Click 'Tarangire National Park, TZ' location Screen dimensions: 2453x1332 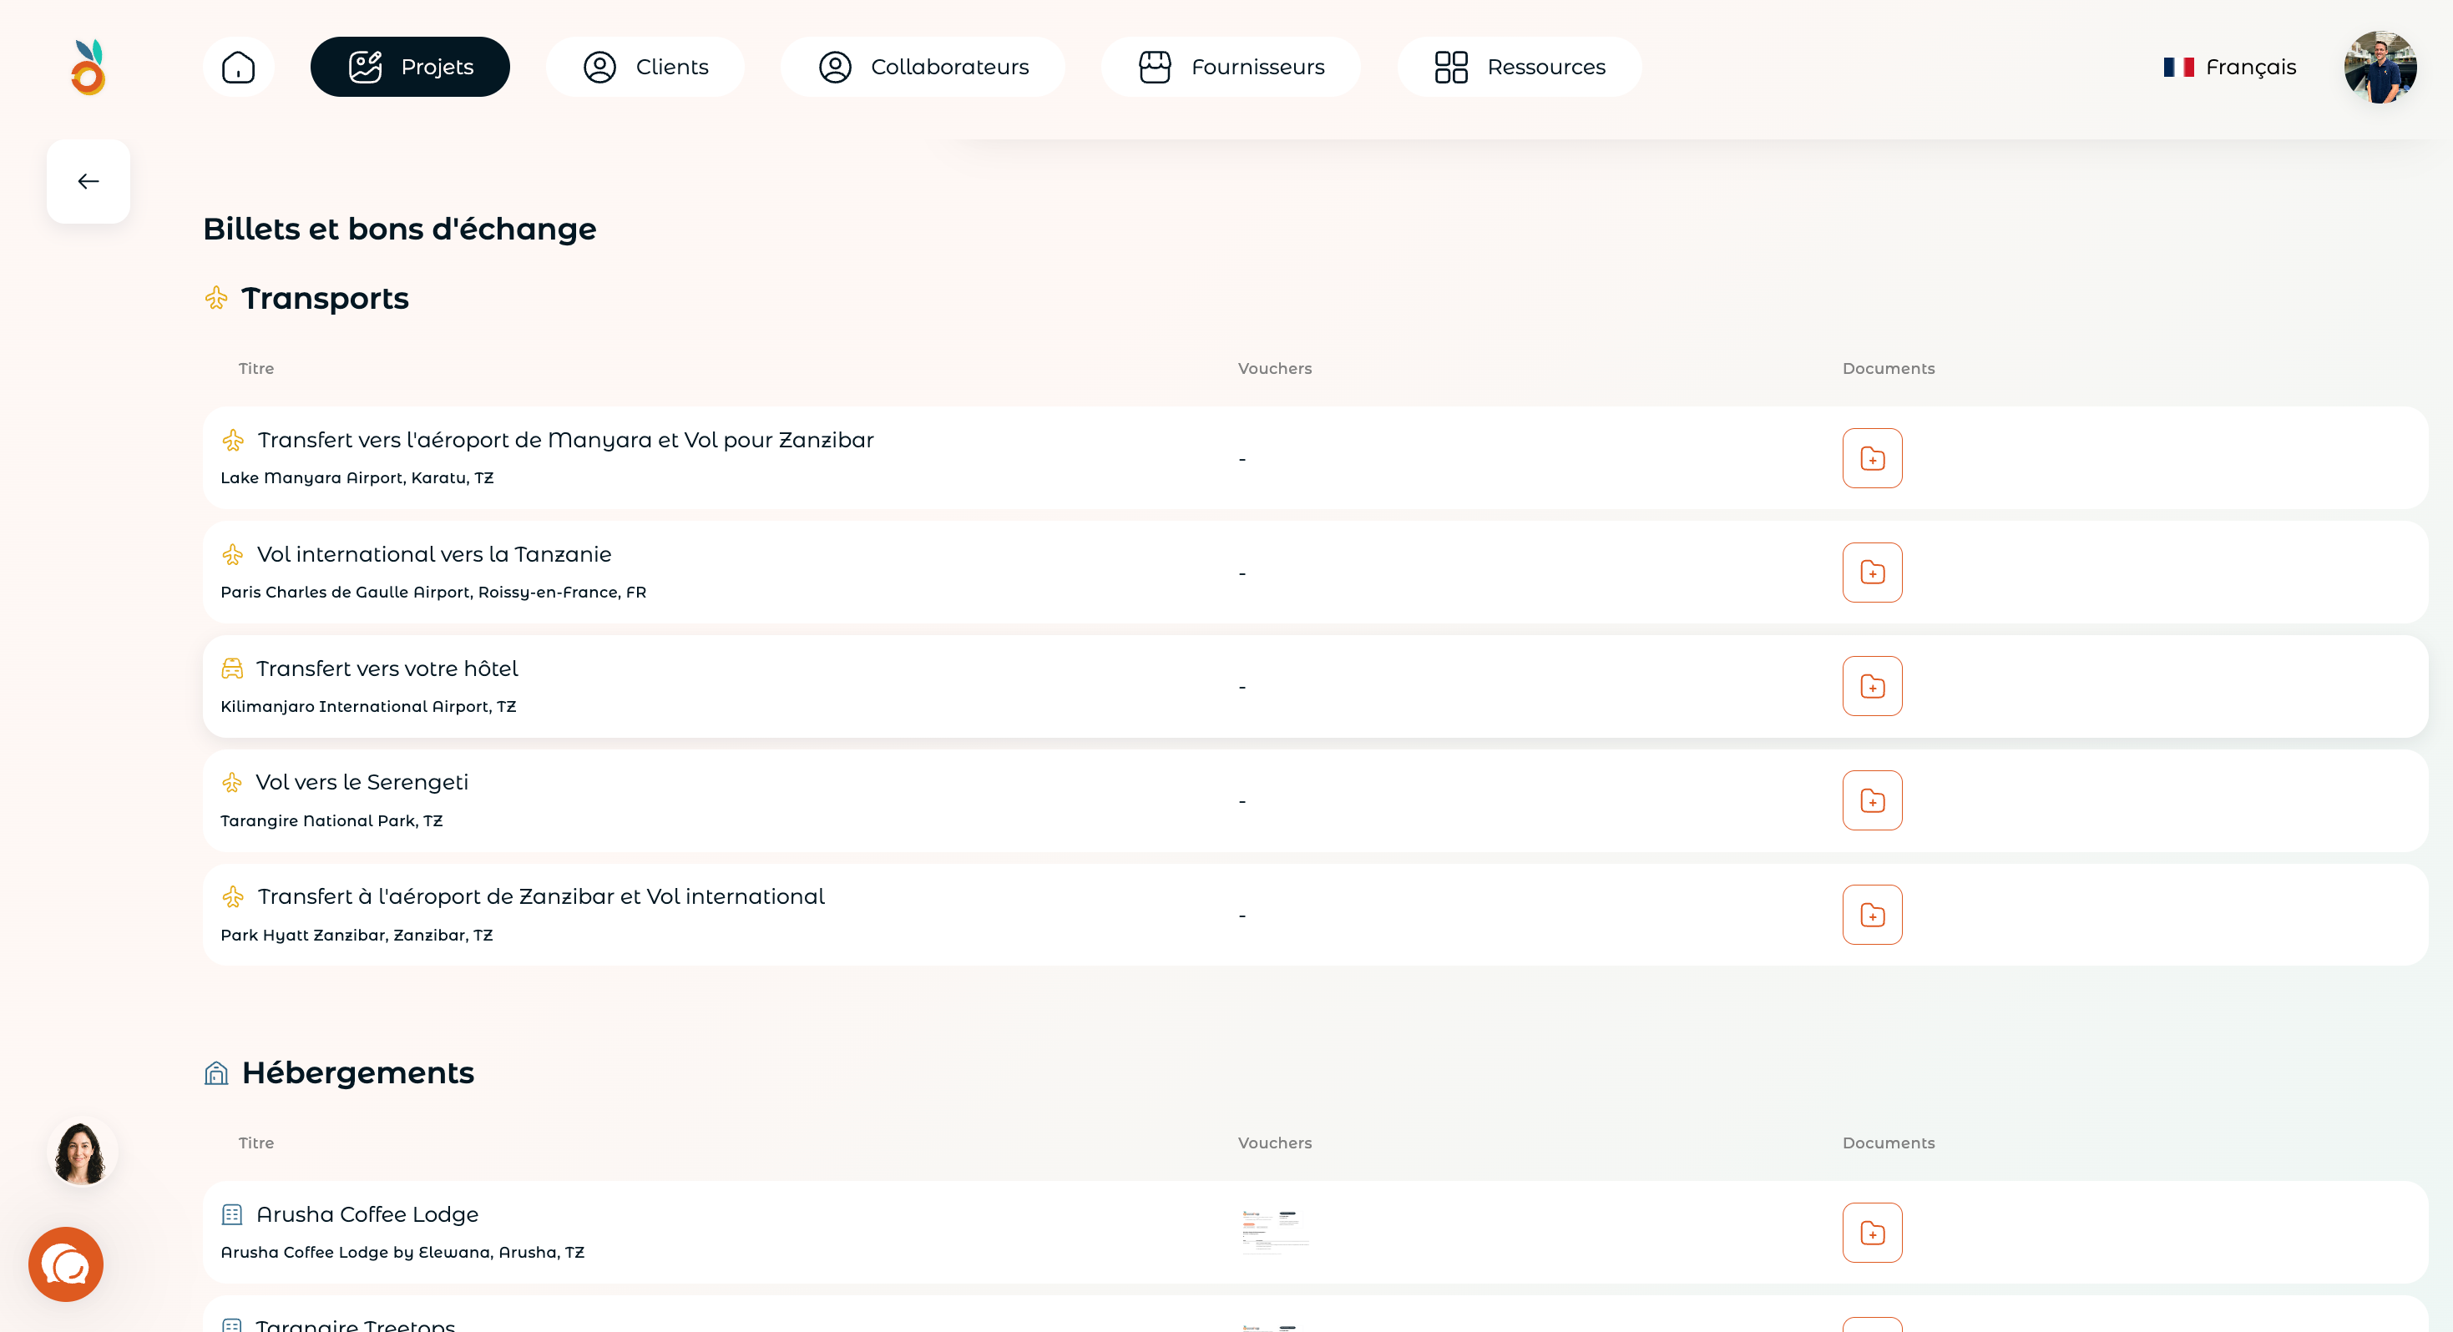[331, 820]
